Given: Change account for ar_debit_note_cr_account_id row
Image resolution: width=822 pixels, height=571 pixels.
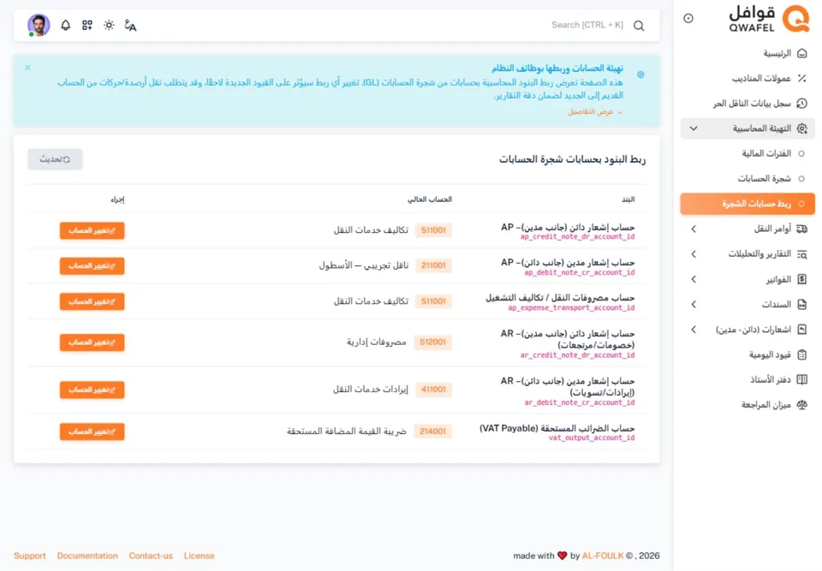Looking at the screenshot, I should tap(92, 390).
